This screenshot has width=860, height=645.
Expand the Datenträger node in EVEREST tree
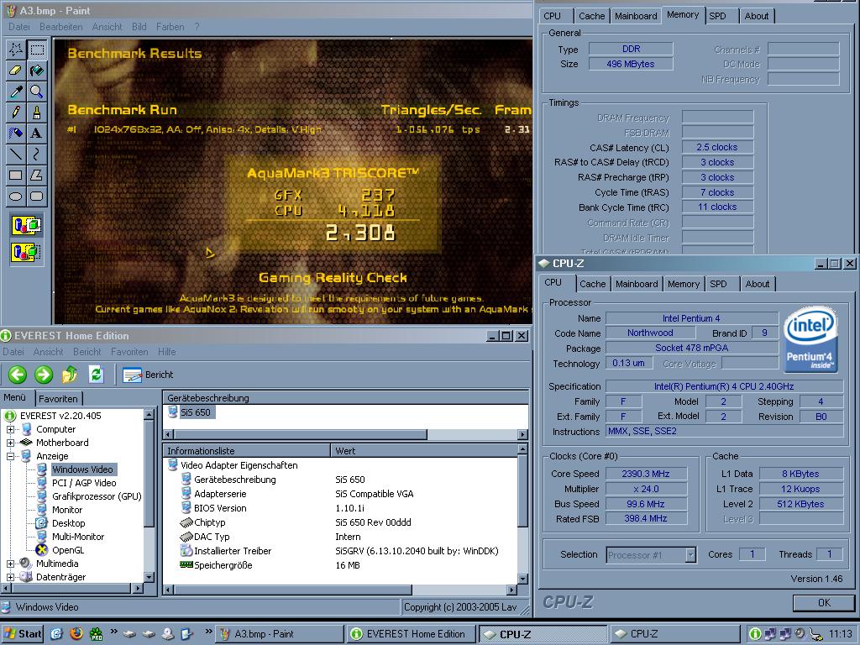tap(10, 577)
